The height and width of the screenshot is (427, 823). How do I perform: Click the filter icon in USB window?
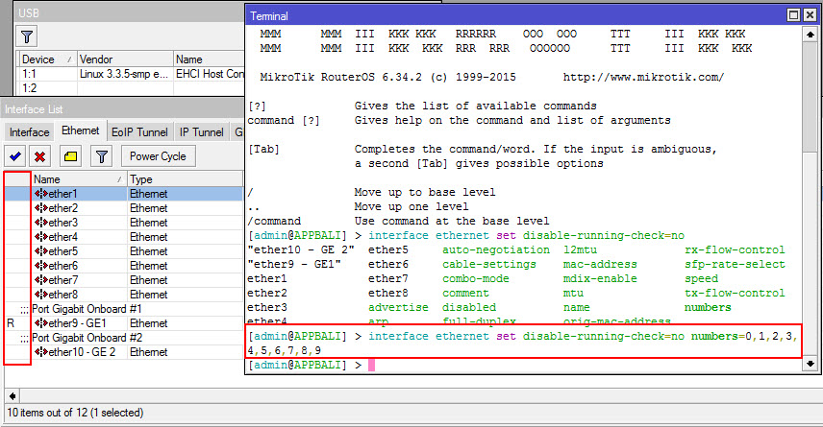click(x=27, y=36)
